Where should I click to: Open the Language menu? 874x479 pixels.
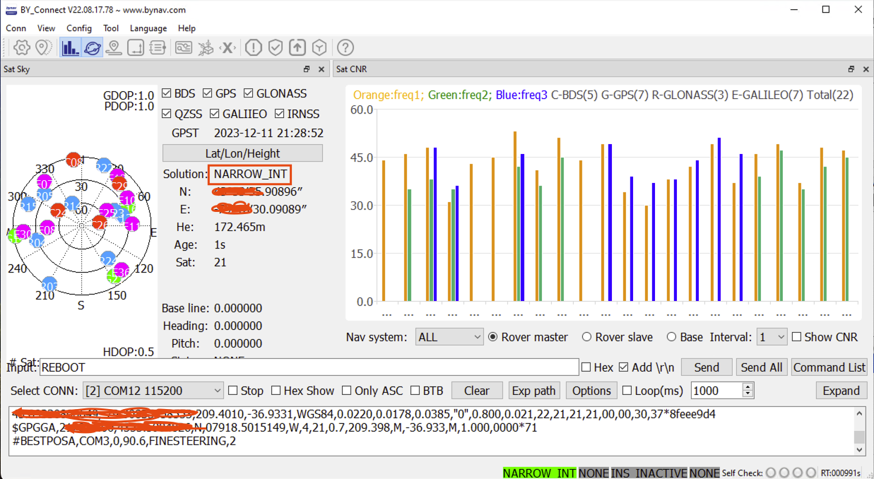pyautogui.click(x=148, y=28)
